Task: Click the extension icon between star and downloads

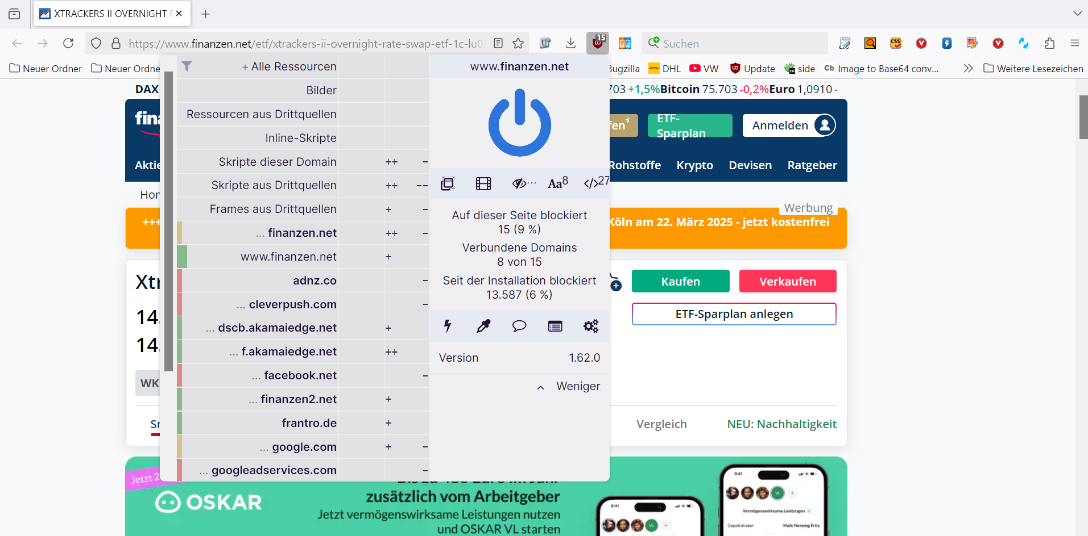Action: [545, 43]
